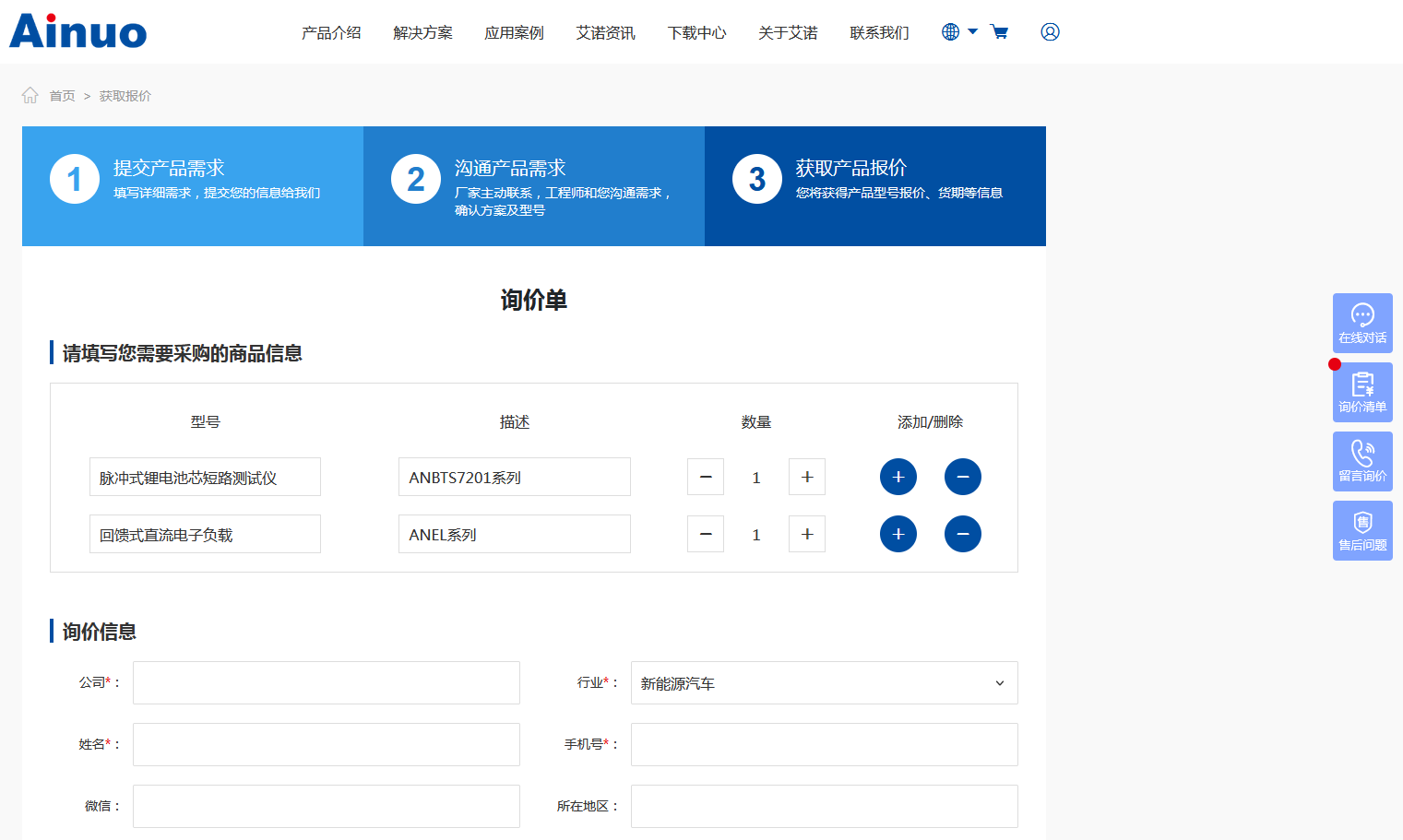
Task: Open 在线对话 chat sidebar button
Action: [x=1362, y=323]
